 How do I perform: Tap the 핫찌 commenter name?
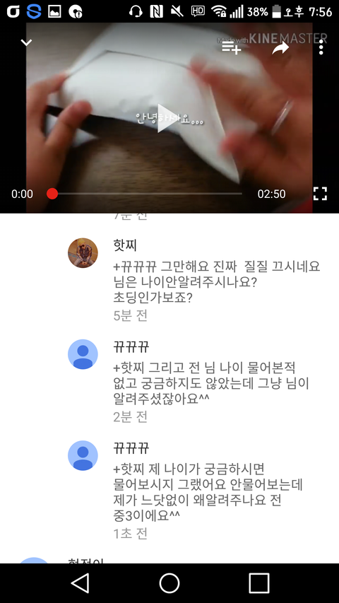tap(125, 245)
